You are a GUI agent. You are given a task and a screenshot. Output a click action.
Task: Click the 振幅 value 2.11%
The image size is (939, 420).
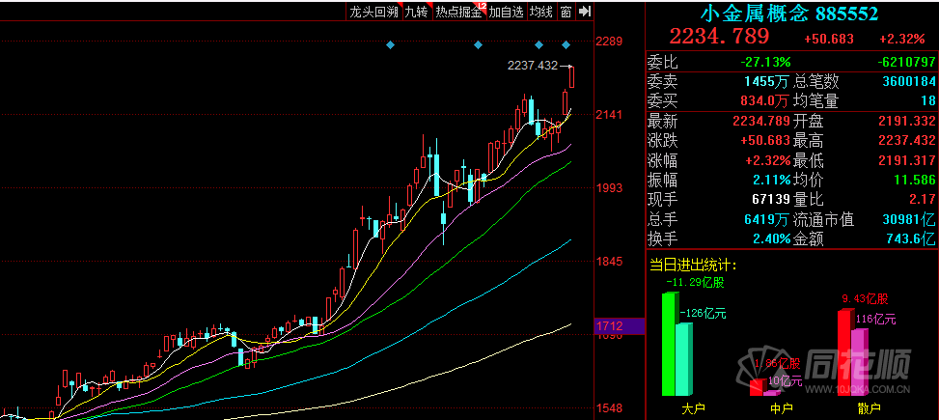tap(771, 180)
